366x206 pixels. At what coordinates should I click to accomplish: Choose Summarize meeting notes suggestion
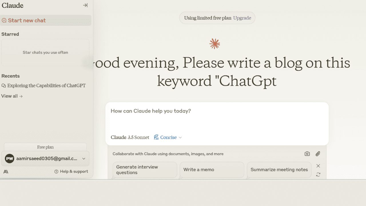point(279,170)
